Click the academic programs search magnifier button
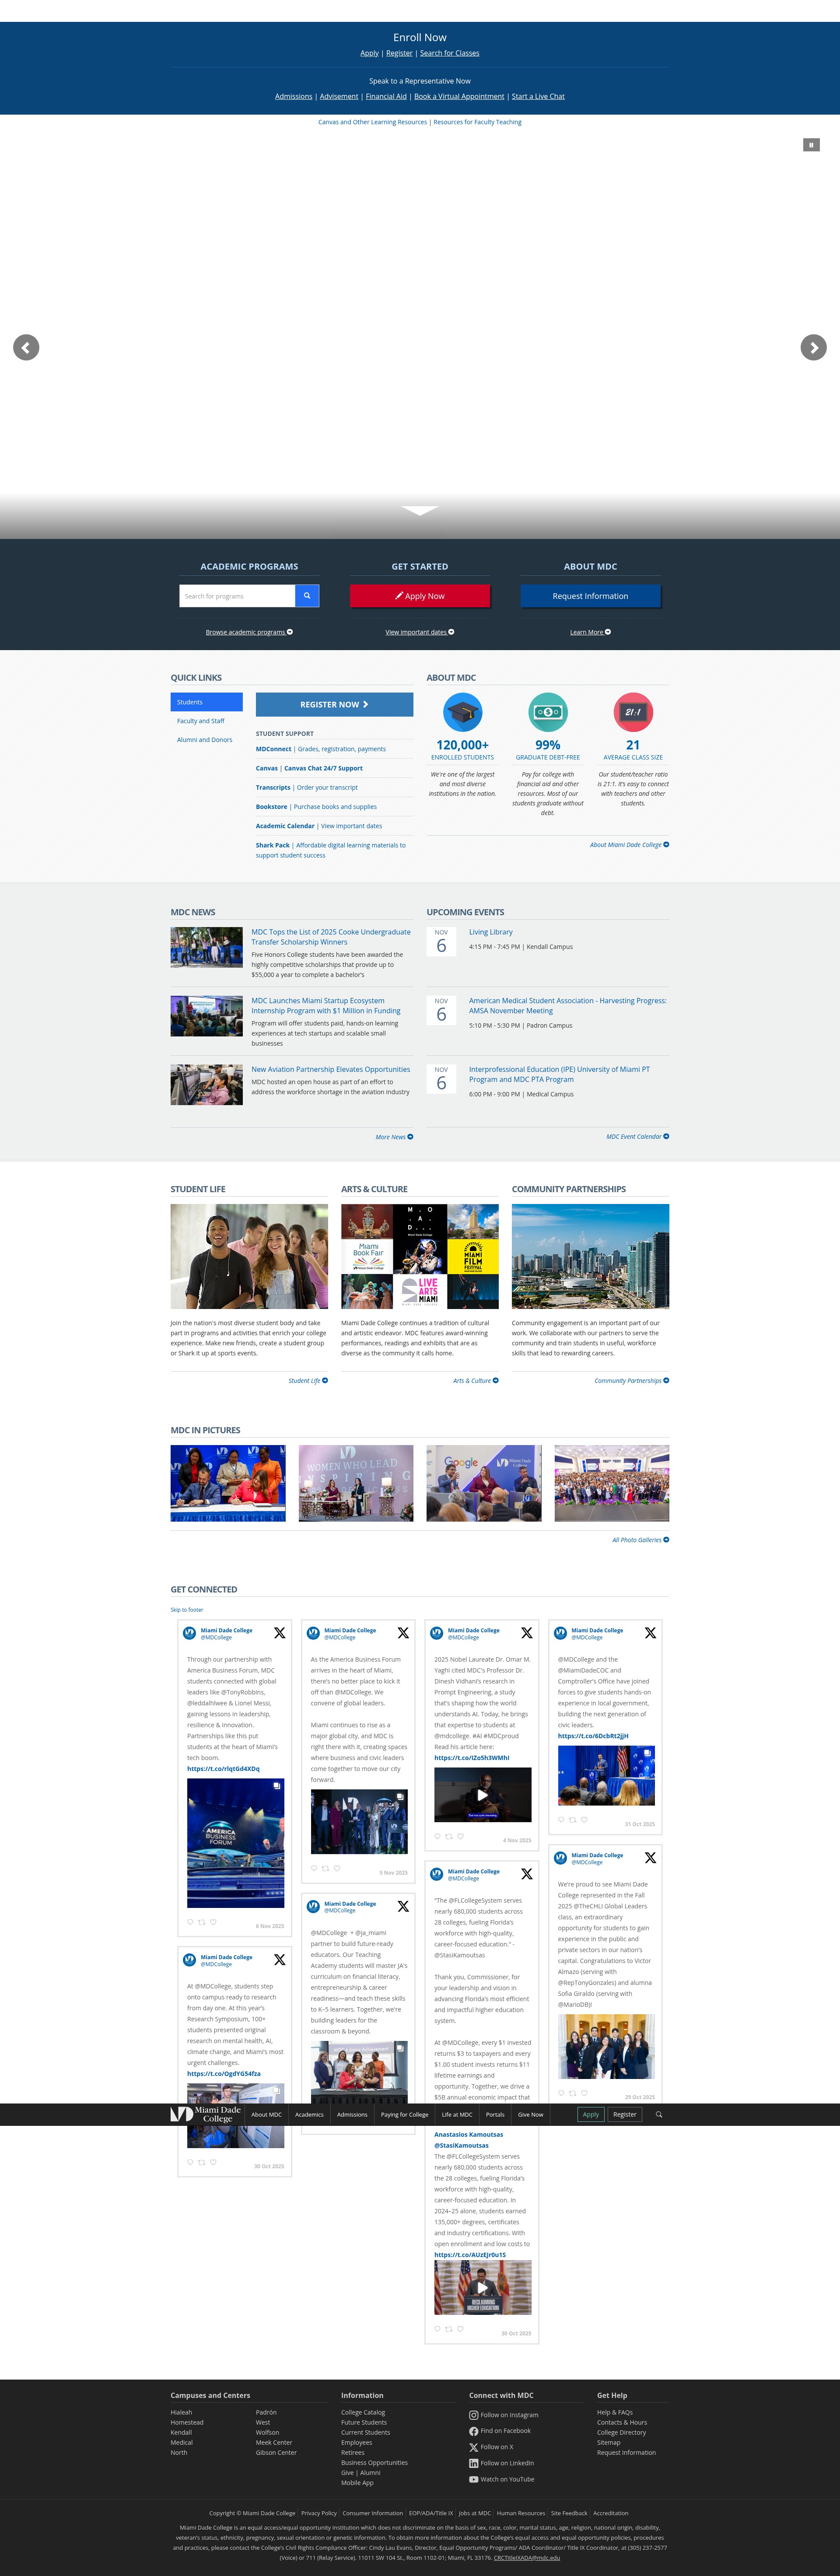840x2576 pixels. click(307, 596)
